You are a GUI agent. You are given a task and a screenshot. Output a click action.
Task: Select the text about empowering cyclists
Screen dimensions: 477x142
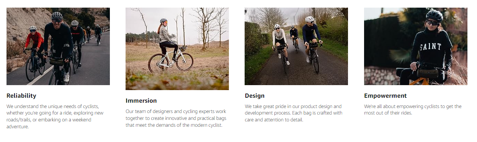(x=413, y=110)
